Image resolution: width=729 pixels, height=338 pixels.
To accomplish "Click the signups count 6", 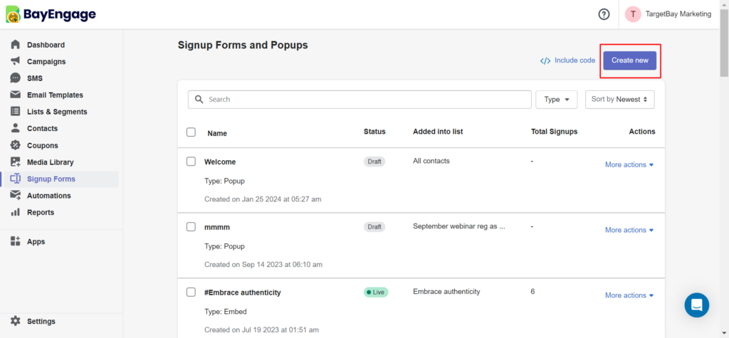I will tap(533, 292).
